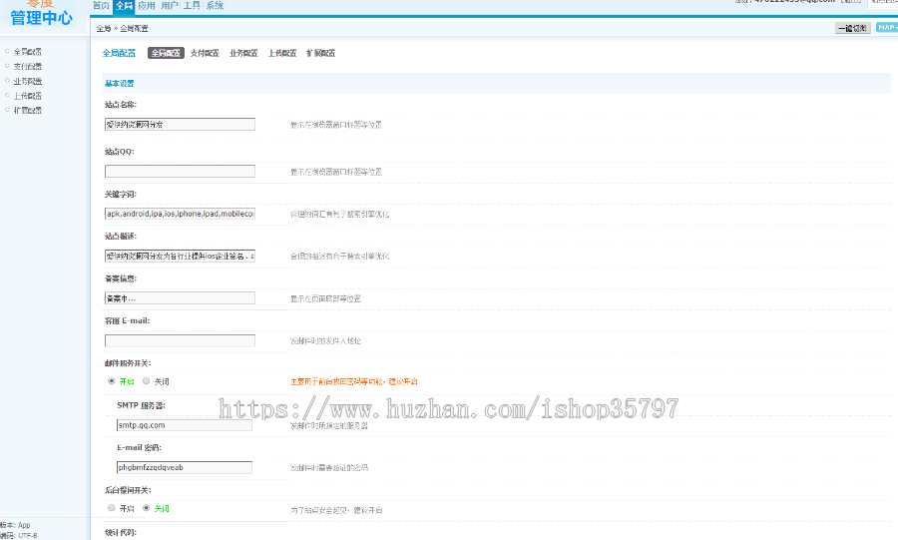Focus the SMTP 服务器 text field

184,425
